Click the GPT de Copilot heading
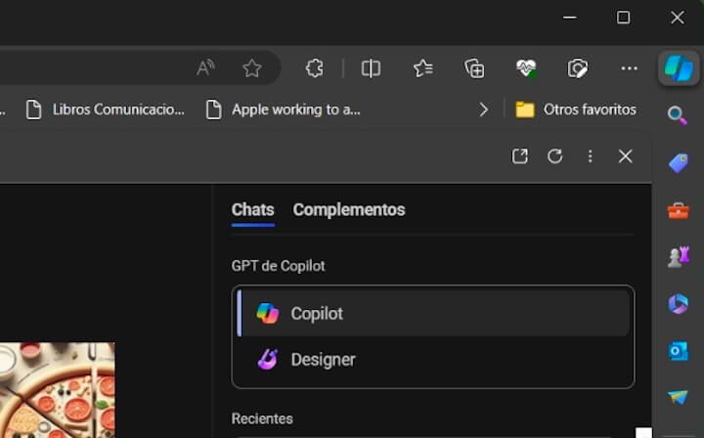 click(278, 266)
